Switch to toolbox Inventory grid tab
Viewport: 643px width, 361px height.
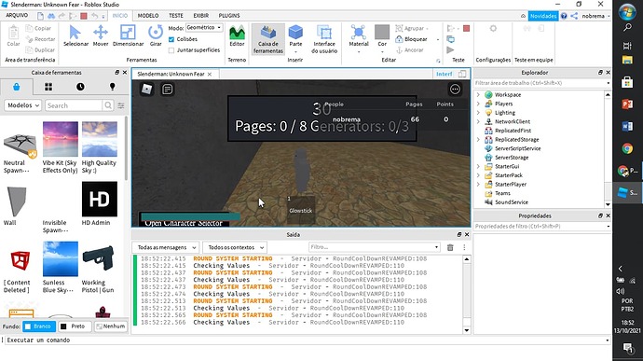48,87
